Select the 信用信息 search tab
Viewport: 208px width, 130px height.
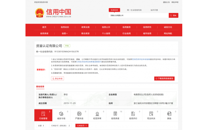point(114,10)
